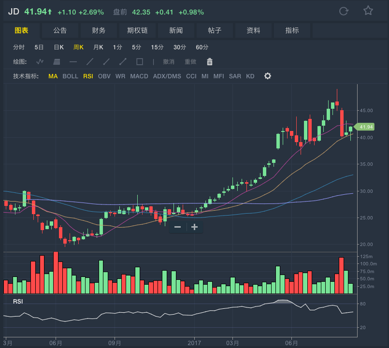Click the 盘前 pre-market label
The width and height of the screenshot is (389, 348).
pyautogui.click(x=120, y=12)
